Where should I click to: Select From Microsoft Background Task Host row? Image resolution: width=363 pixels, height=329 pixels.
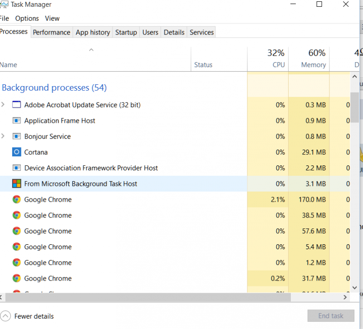pos(175,184)
